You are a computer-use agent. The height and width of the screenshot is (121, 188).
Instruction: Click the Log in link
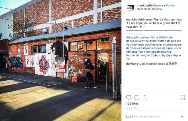130,116
